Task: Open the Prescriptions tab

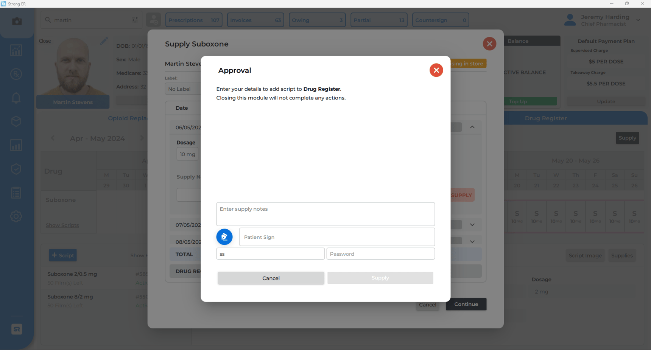Action: click(193, 20)
